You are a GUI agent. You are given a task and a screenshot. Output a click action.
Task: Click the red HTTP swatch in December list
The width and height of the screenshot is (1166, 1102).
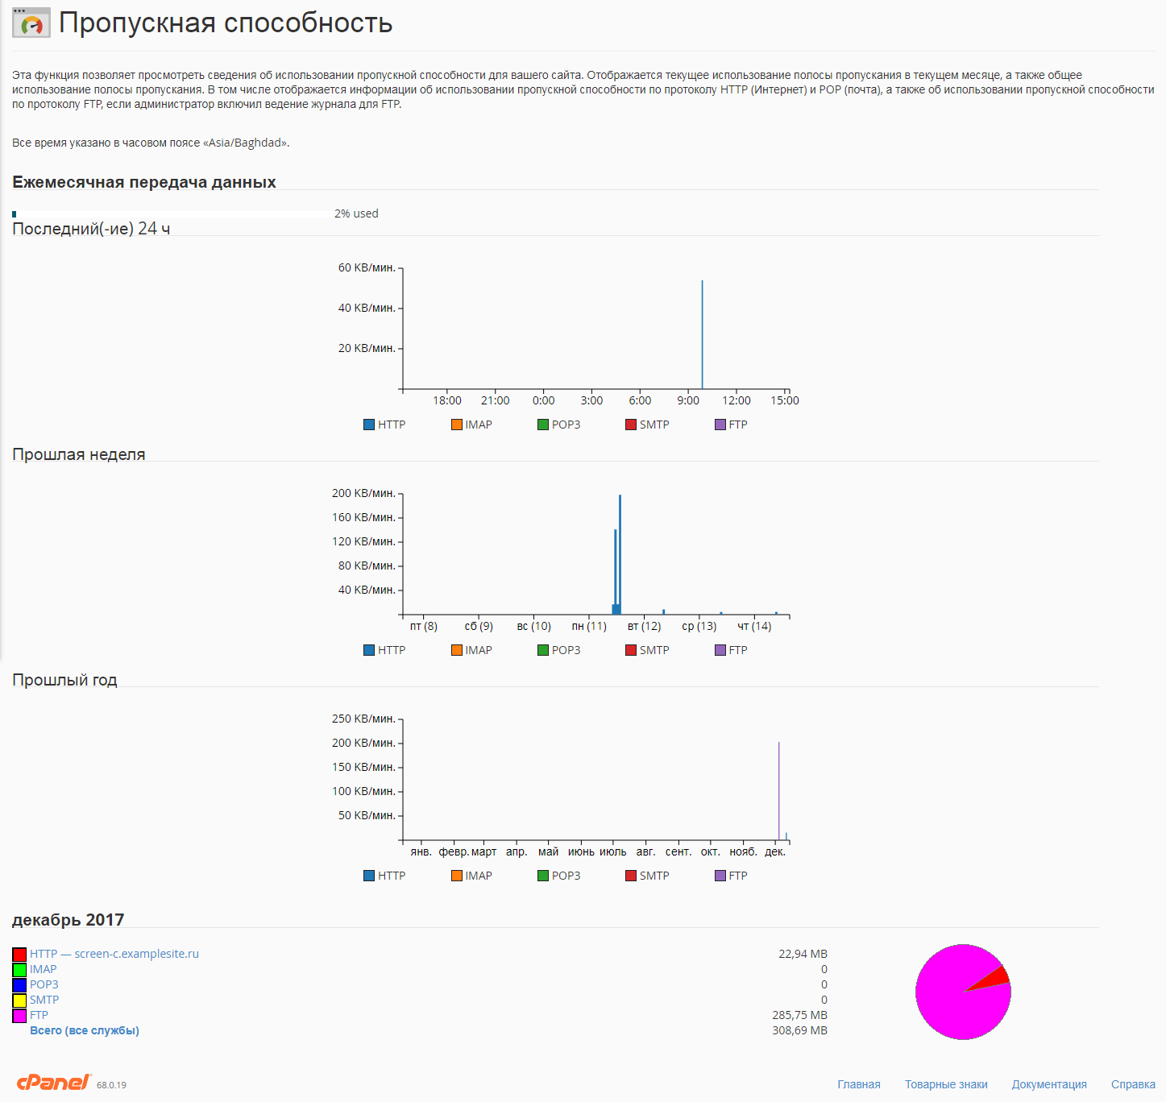point(19,955)
